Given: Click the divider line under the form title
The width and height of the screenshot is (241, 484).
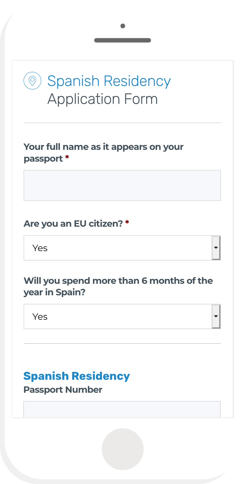Looking at the screenshot, I should coord(122,123).
